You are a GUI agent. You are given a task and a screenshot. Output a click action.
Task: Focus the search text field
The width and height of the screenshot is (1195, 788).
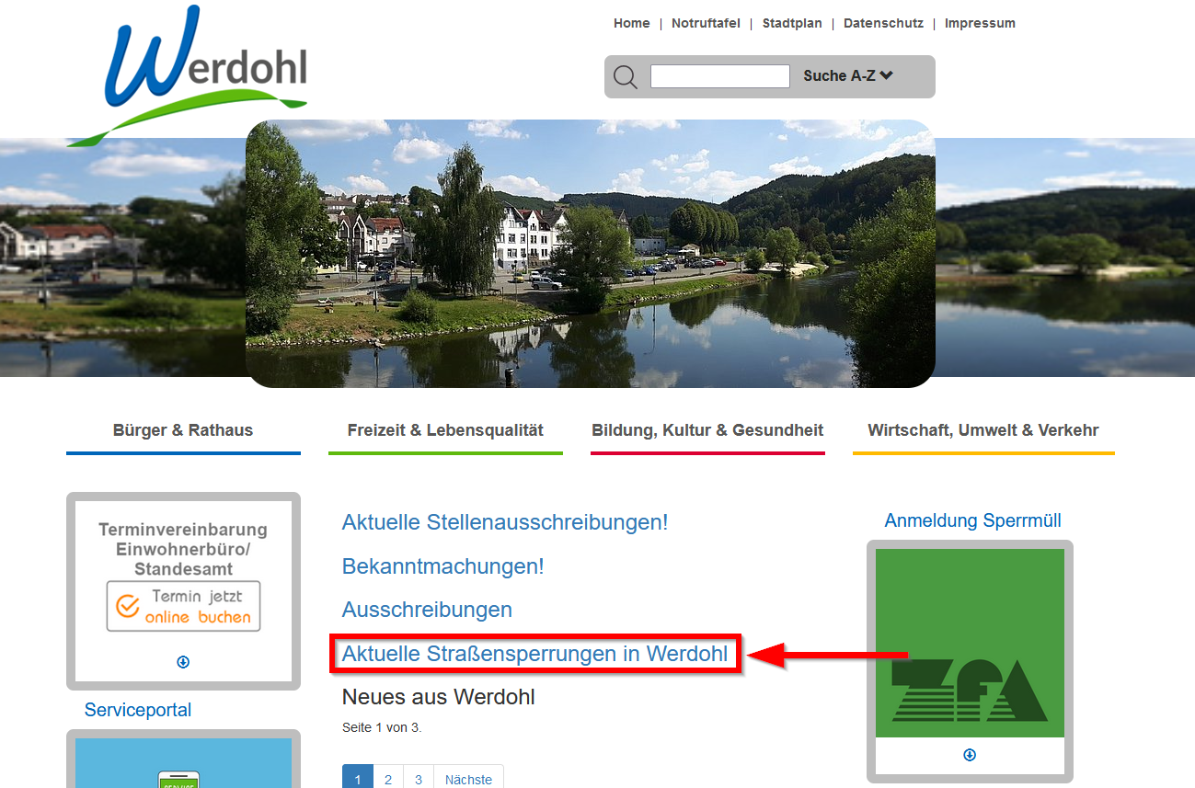[720, 76]
